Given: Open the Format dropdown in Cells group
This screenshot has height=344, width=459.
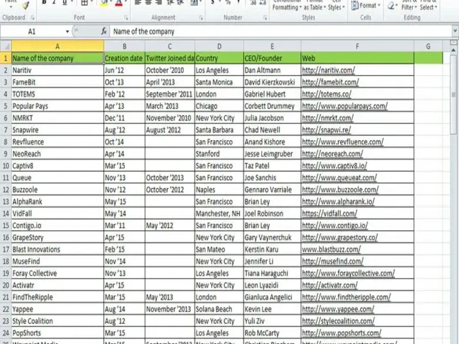Looking at the screenshot, I should point(366,5).
